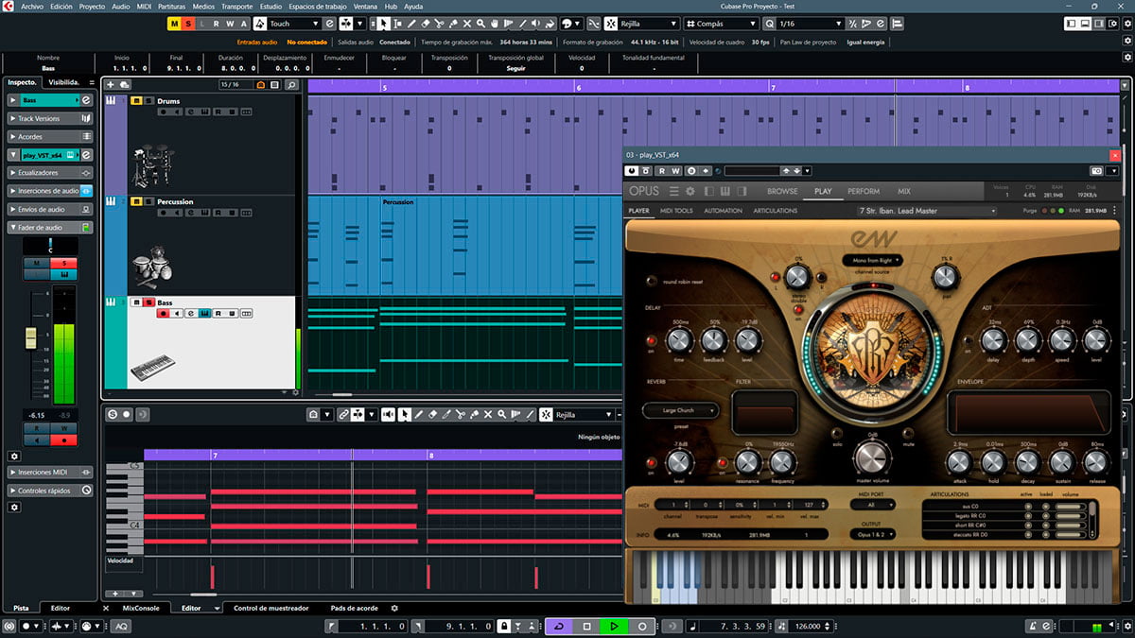Mute the Drums track
This screenshot has width=1135, height=638.
[x=136, y=100]
